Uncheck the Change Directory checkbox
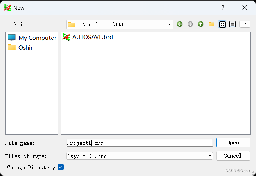This screenshot has height=176, width=256. (x=61, y=167)
